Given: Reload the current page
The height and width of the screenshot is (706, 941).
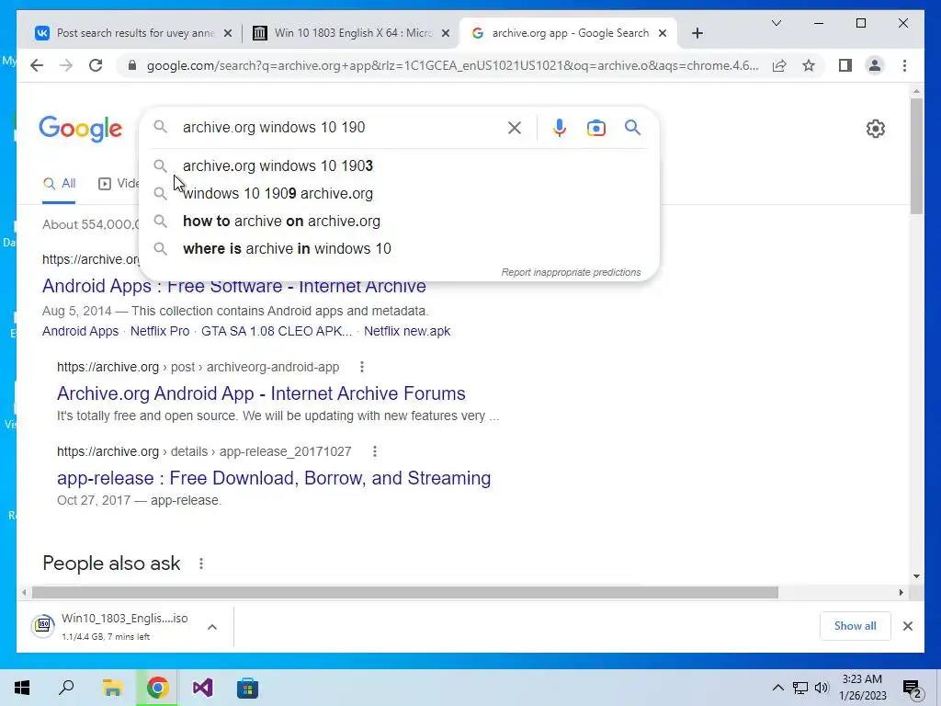Looking at the screenshot, I should tap(96, 65).
